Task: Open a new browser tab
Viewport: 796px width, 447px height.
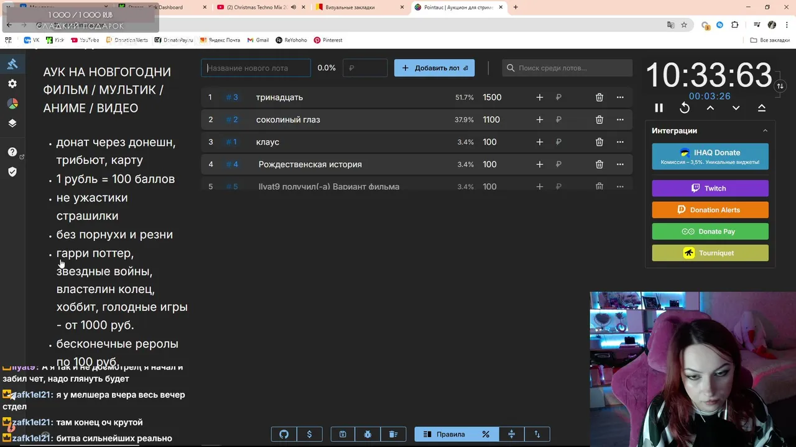Action: [516, 7]
